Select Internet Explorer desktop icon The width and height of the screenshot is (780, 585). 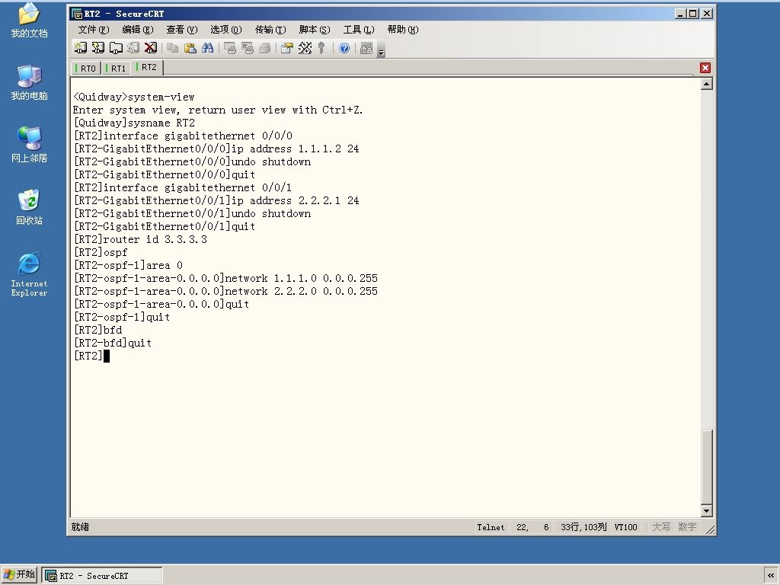point(29,274)
